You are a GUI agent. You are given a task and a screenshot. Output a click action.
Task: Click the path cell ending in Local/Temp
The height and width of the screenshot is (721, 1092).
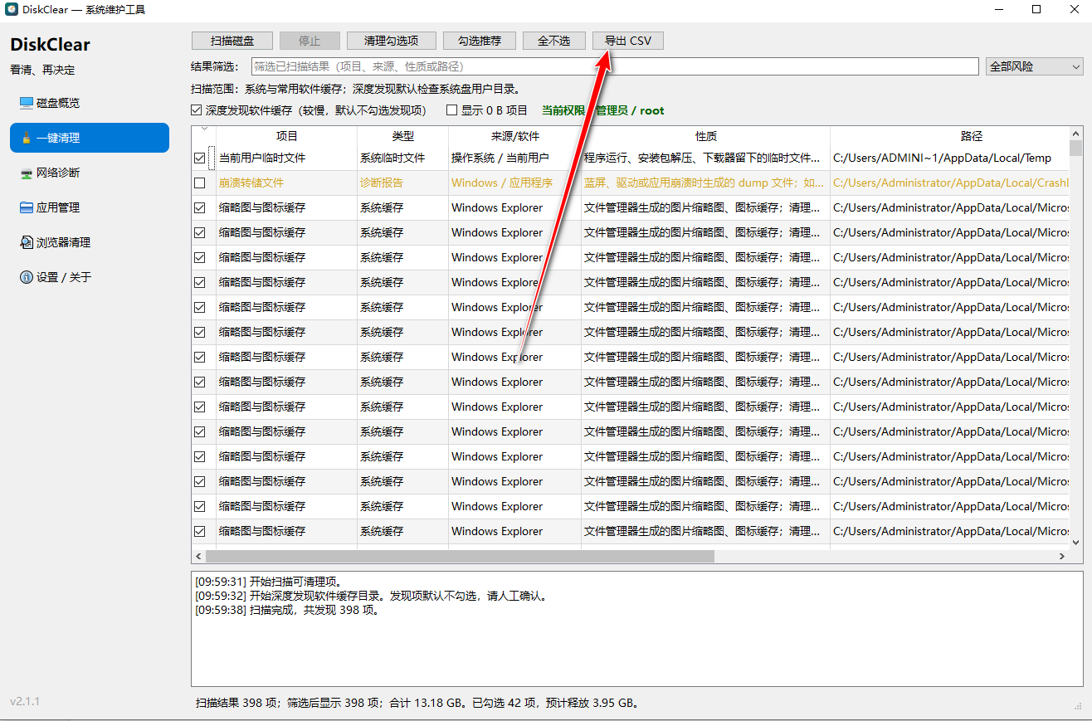[x=950, y=158]
